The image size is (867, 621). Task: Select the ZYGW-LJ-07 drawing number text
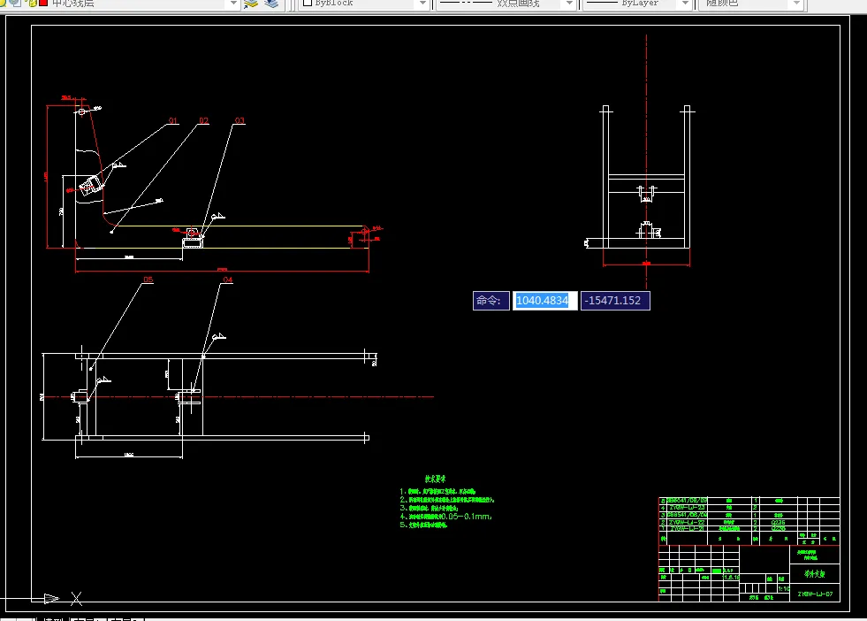point(815,594)
